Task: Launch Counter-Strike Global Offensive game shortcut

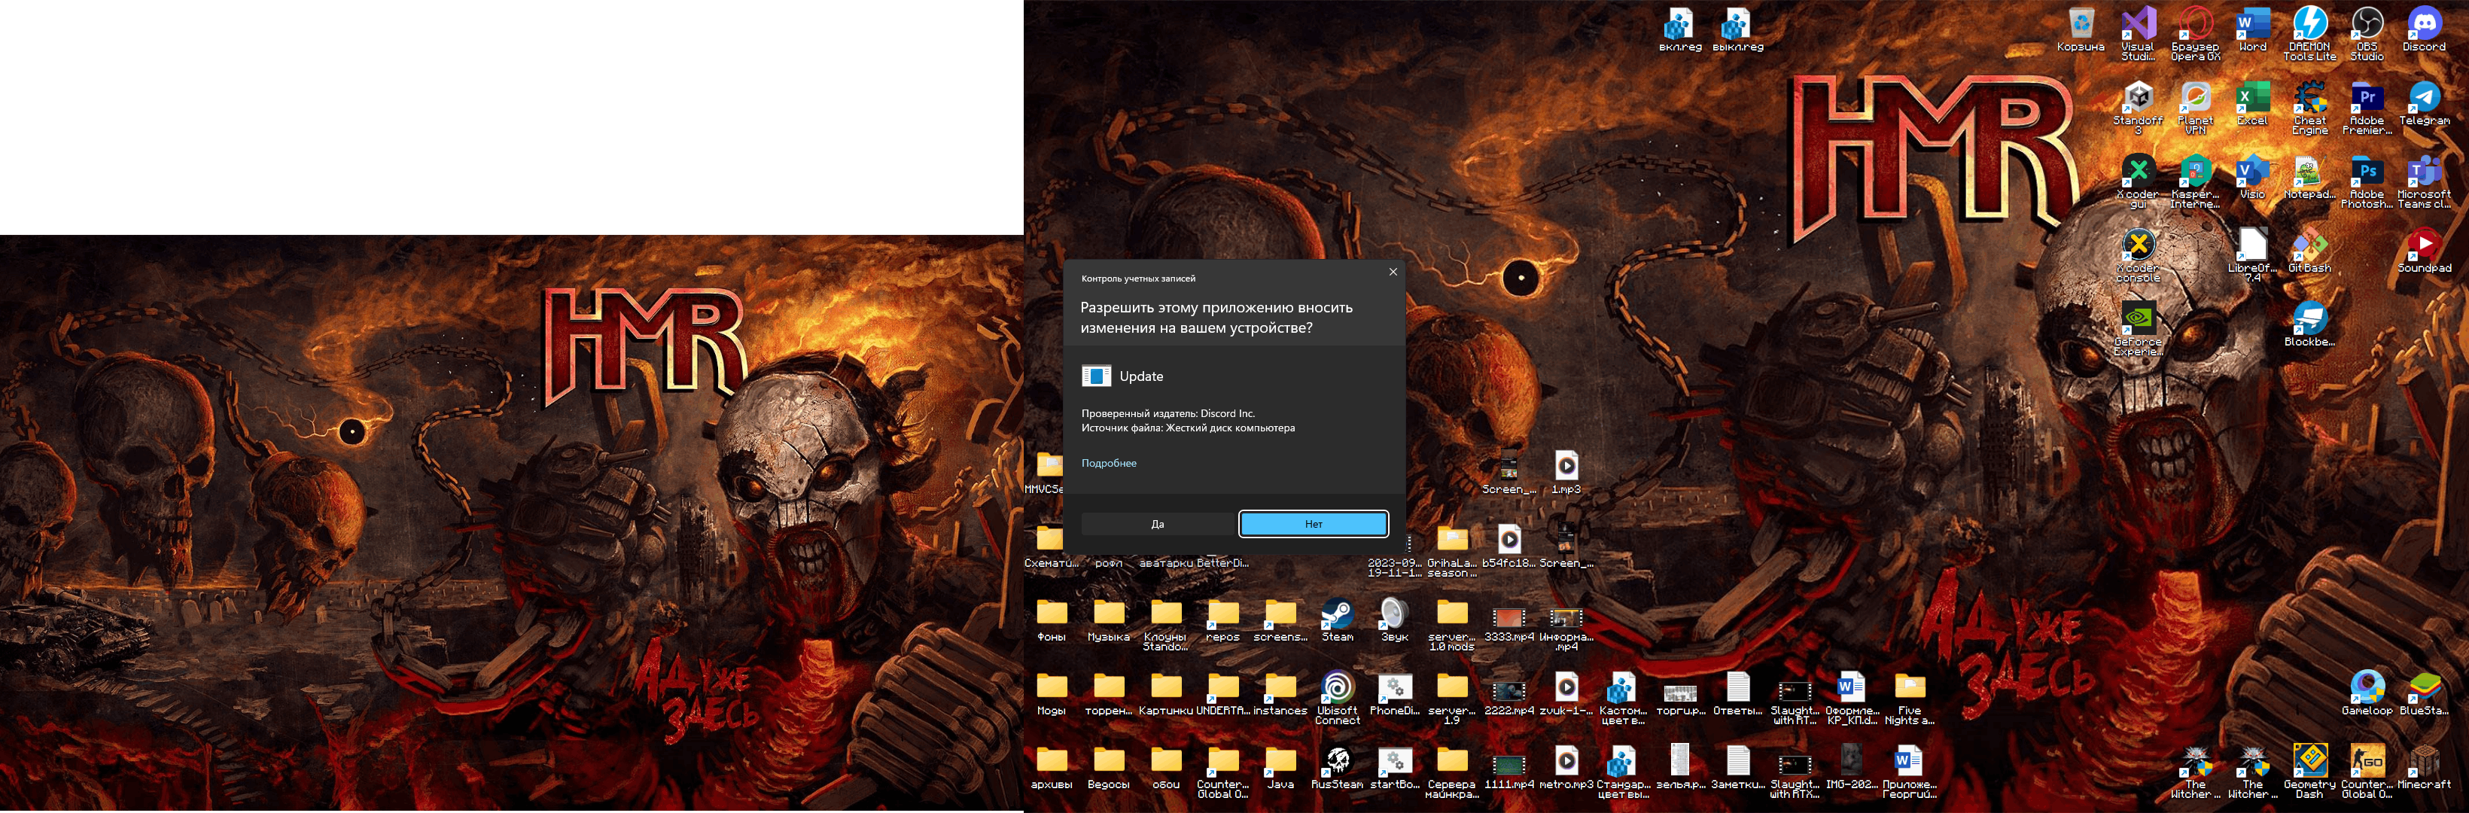Action: pos(2367,771)
